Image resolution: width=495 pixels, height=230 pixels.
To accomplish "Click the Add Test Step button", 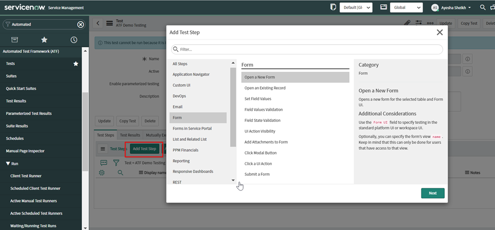I will [144, 149].
